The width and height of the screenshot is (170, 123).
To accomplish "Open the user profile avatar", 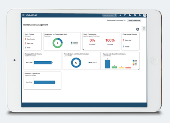I will [145, 15].
